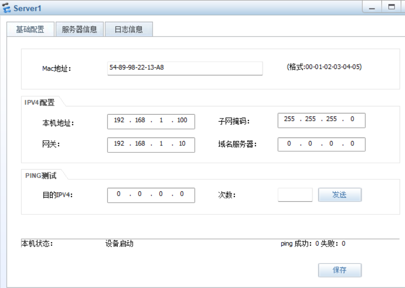
Task: Click the Server1 title text
Action: tap(27, 8)
